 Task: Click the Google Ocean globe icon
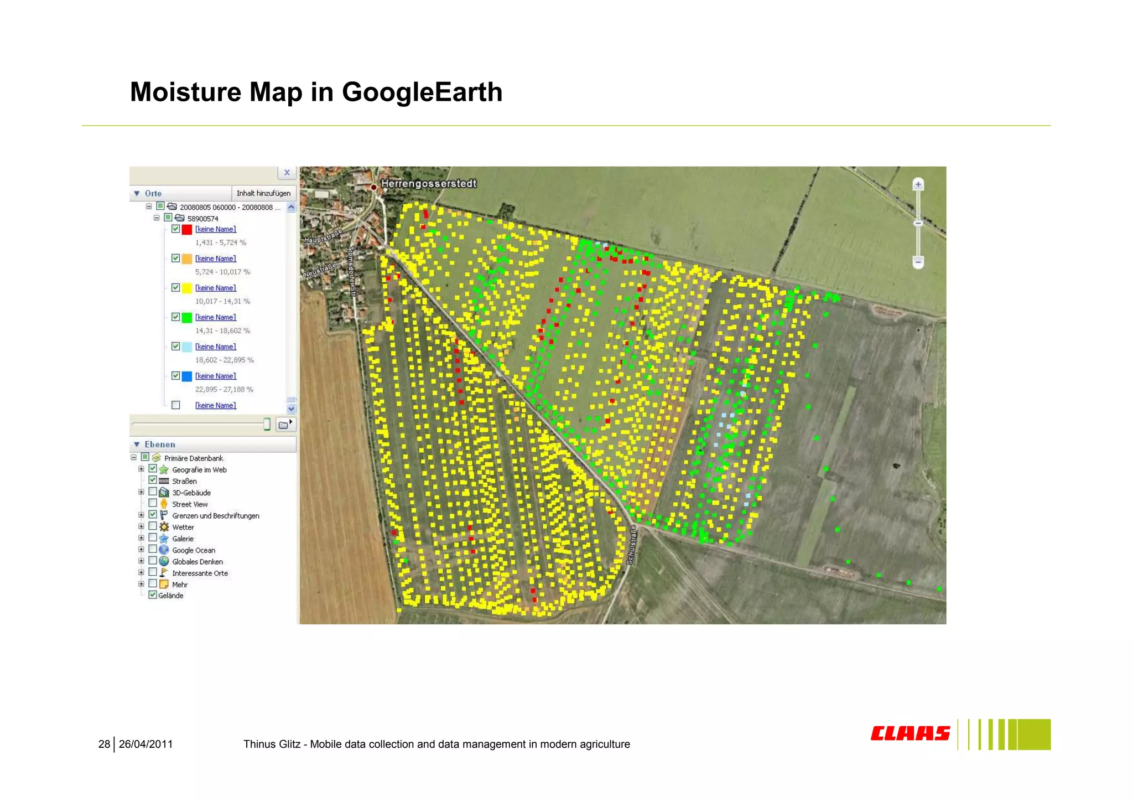point(164,550)
